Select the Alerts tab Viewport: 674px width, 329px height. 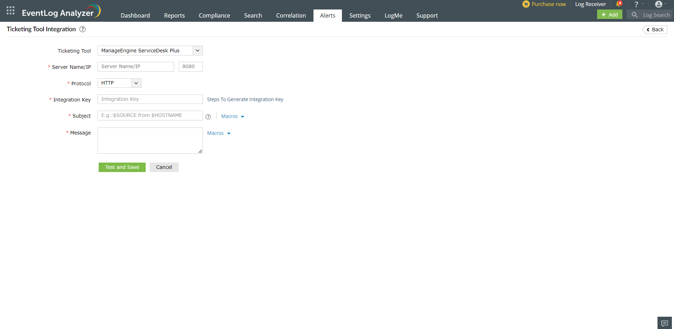[328, 15]
